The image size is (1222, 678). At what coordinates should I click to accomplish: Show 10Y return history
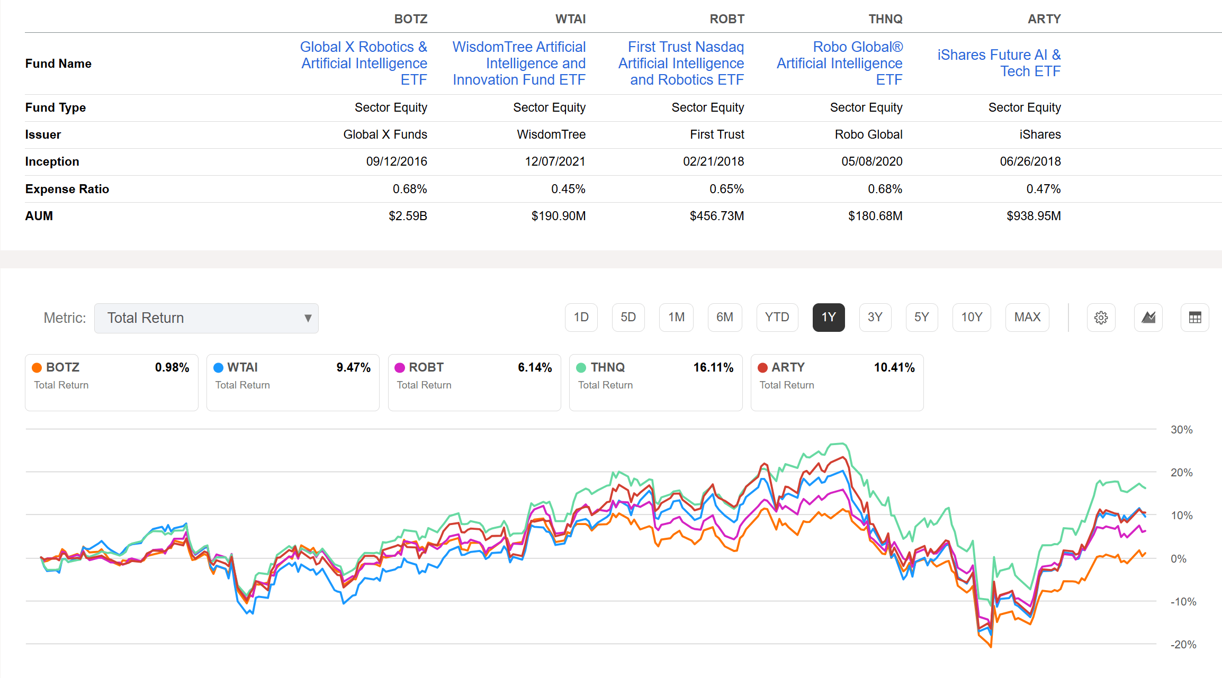972,317
